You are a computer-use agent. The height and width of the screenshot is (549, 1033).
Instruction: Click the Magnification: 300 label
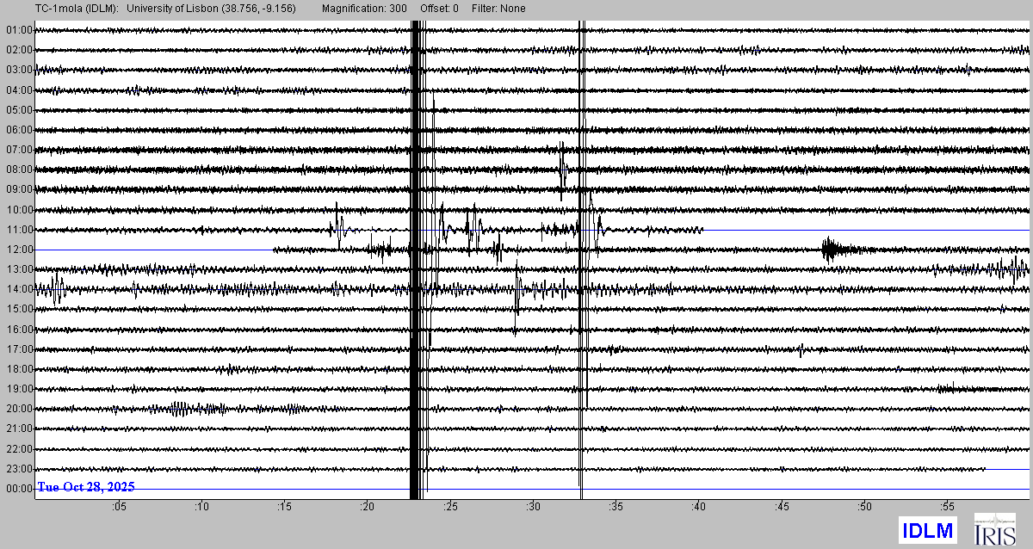coord(365,9)
